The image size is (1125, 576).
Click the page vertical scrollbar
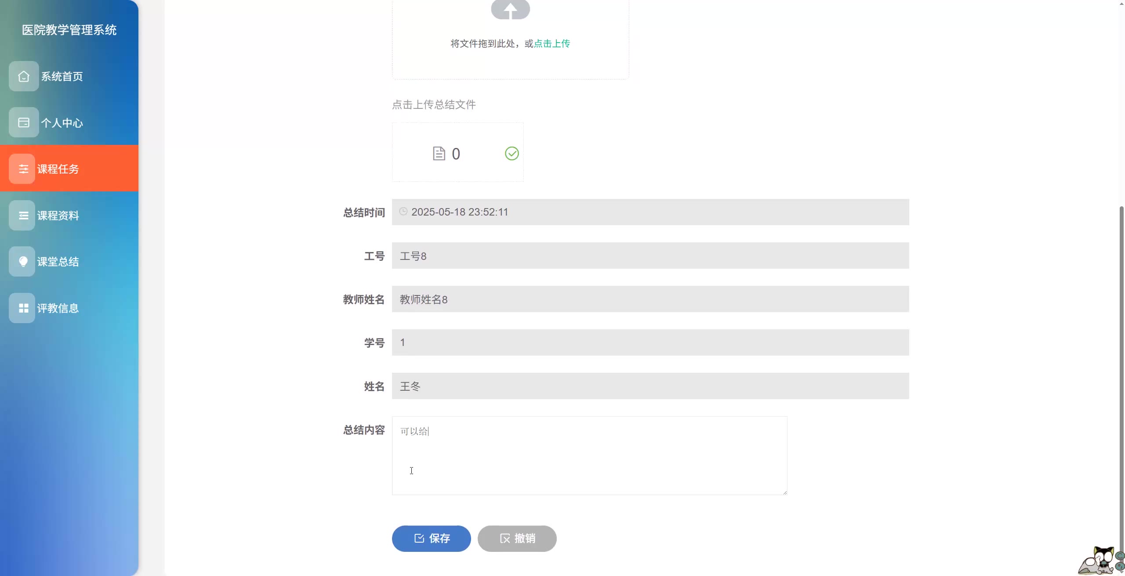pyautogui.click(x=1121, y=351)
